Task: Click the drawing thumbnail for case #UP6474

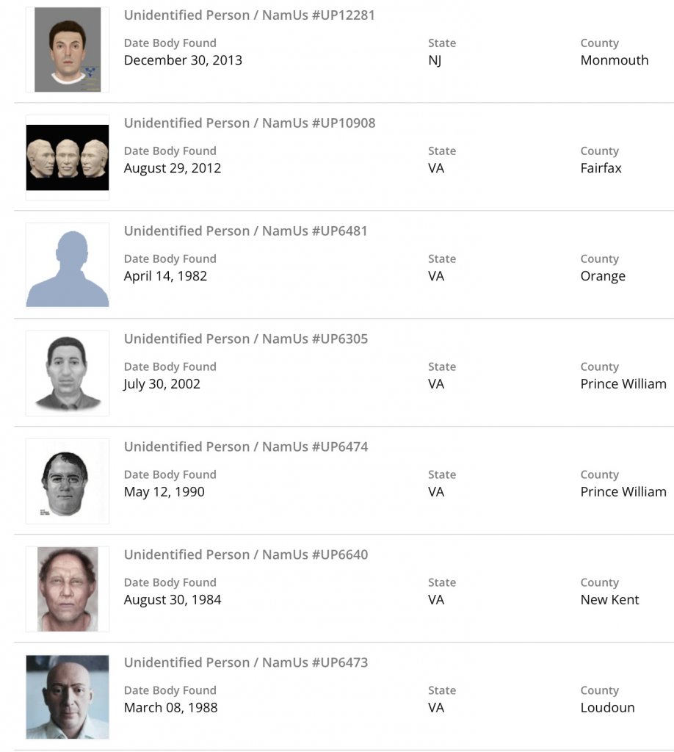Action: coord(68,481)
